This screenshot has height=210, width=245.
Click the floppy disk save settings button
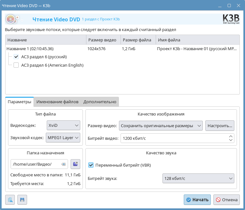coord(22,200)
